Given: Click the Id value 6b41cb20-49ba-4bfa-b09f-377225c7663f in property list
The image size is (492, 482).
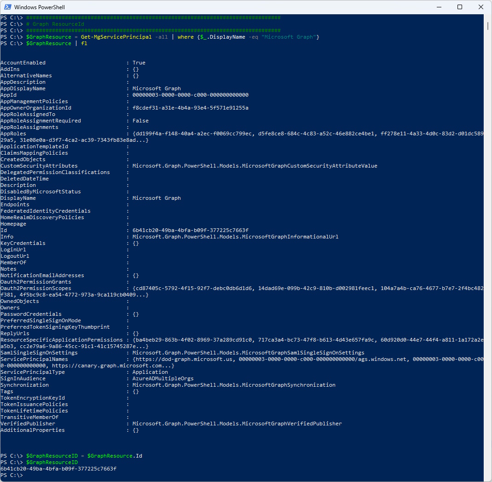Looking at the screenshot, I should coord(191,230).
